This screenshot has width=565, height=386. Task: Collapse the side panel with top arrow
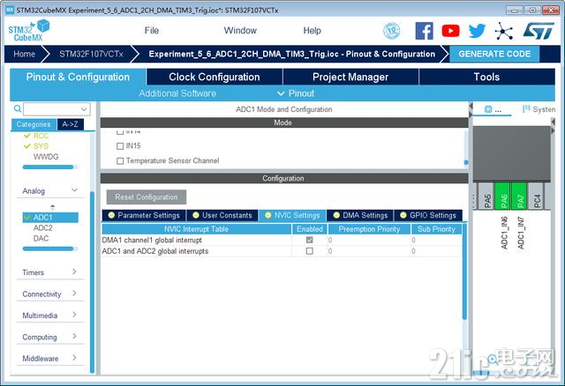(471, 106)
